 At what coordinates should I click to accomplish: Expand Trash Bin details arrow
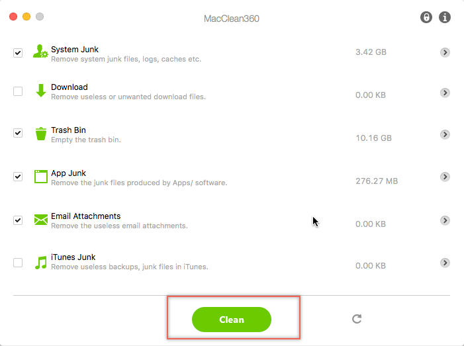click(x=445, y=134)
